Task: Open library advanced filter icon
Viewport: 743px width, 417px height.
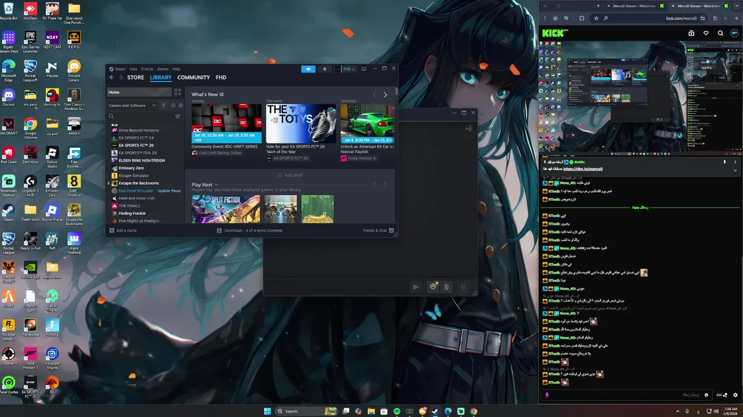Action: tap(178, 116)
